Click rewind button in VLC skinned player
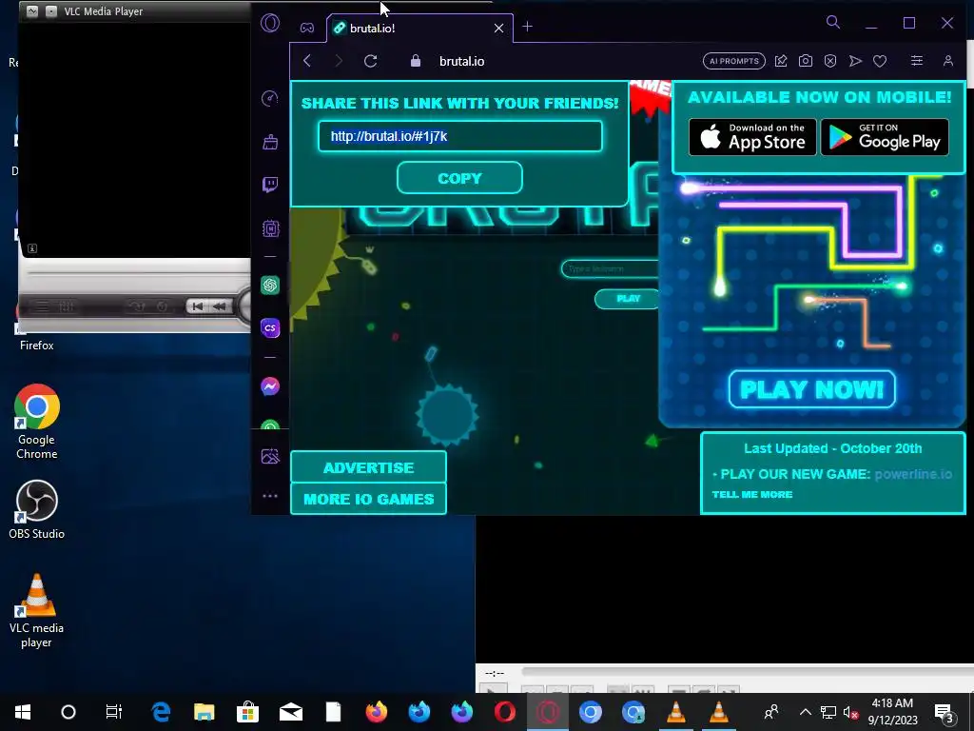 tap(219, 306)
